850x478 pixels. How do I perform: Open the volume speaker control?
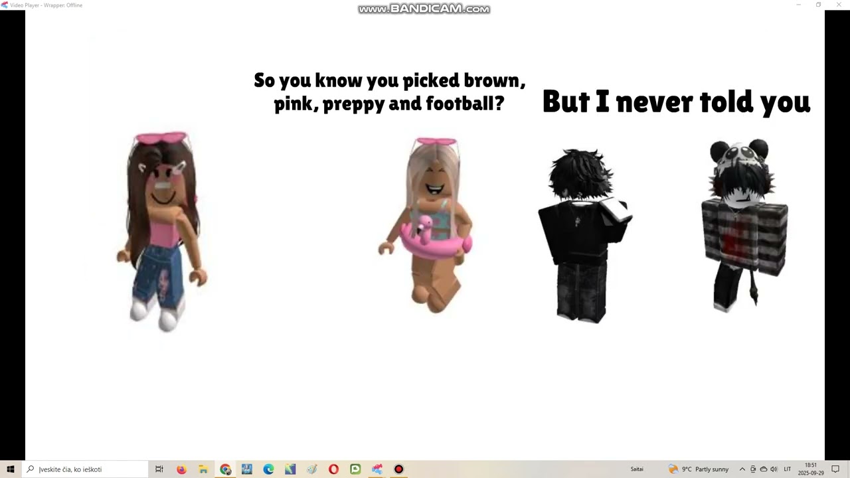[774, 469]
